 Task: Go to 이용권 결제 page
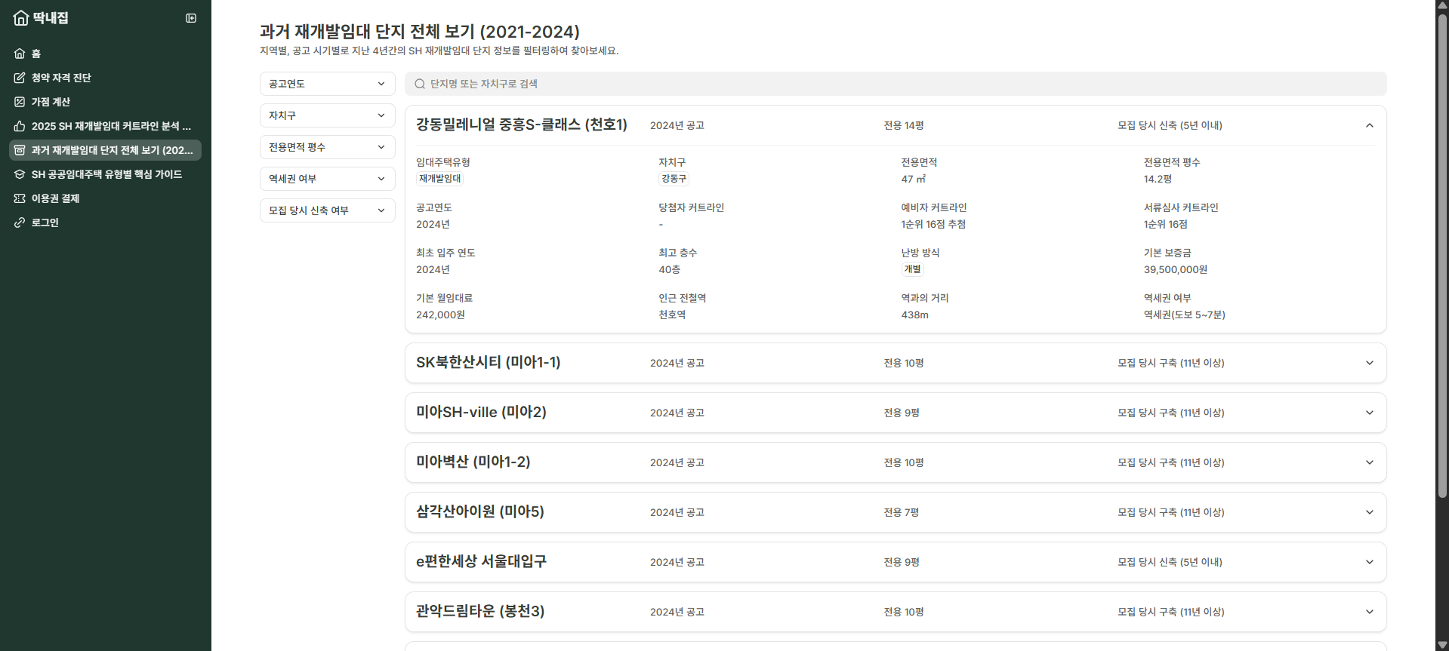click(x=105, y=198)
